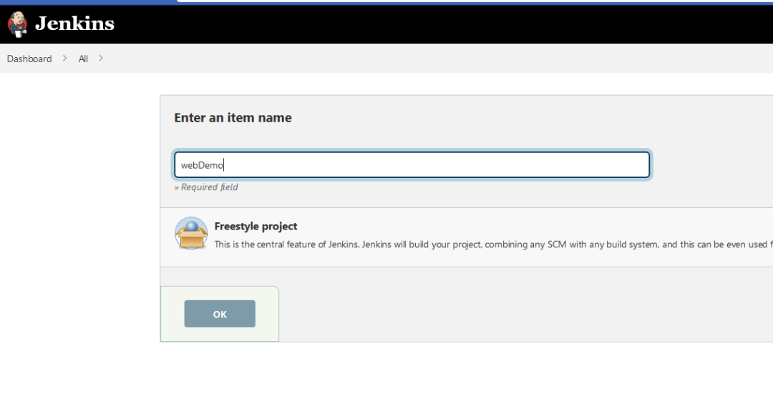
Task: Confirm item creation with OK button
Action: pos(220,314)
